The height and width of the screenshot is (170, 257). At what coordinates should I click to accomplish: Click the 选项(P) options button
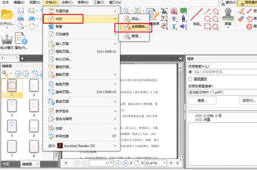(248, 100)
